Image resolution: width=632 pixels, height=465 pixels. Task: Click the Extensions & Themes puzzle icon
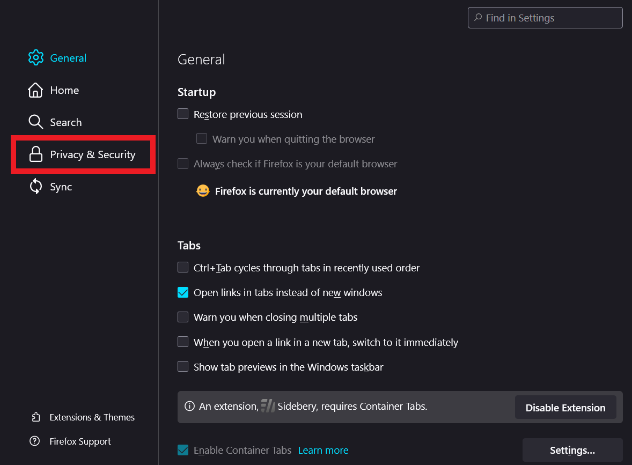(x=35, y=417)
